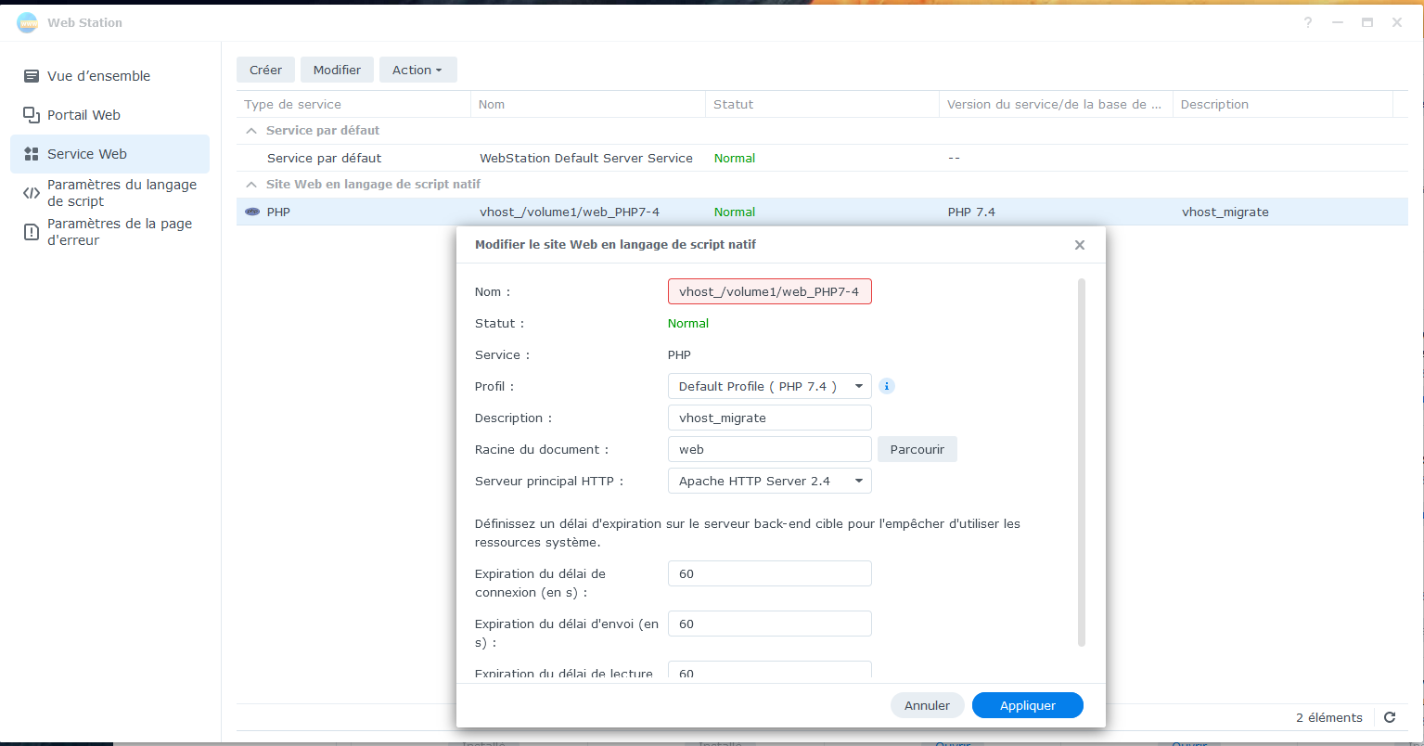Click the vhost_/volume1/web_PHP7-4 name cell in the table
The width and height of the screenshot is (1424, 746).
pos(570,212)
